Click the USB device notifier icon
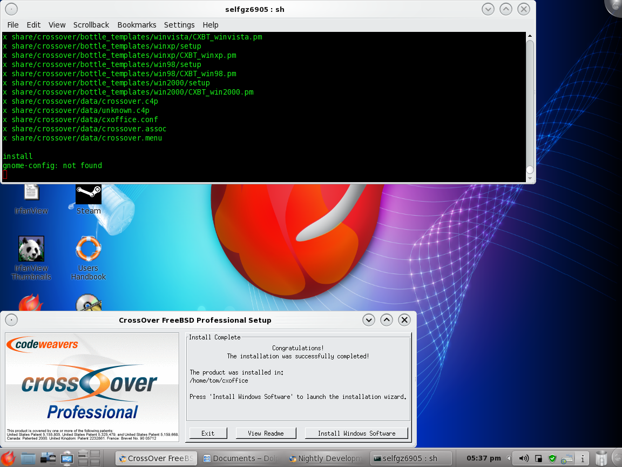 pyautogui.click(x=66, y=459)
